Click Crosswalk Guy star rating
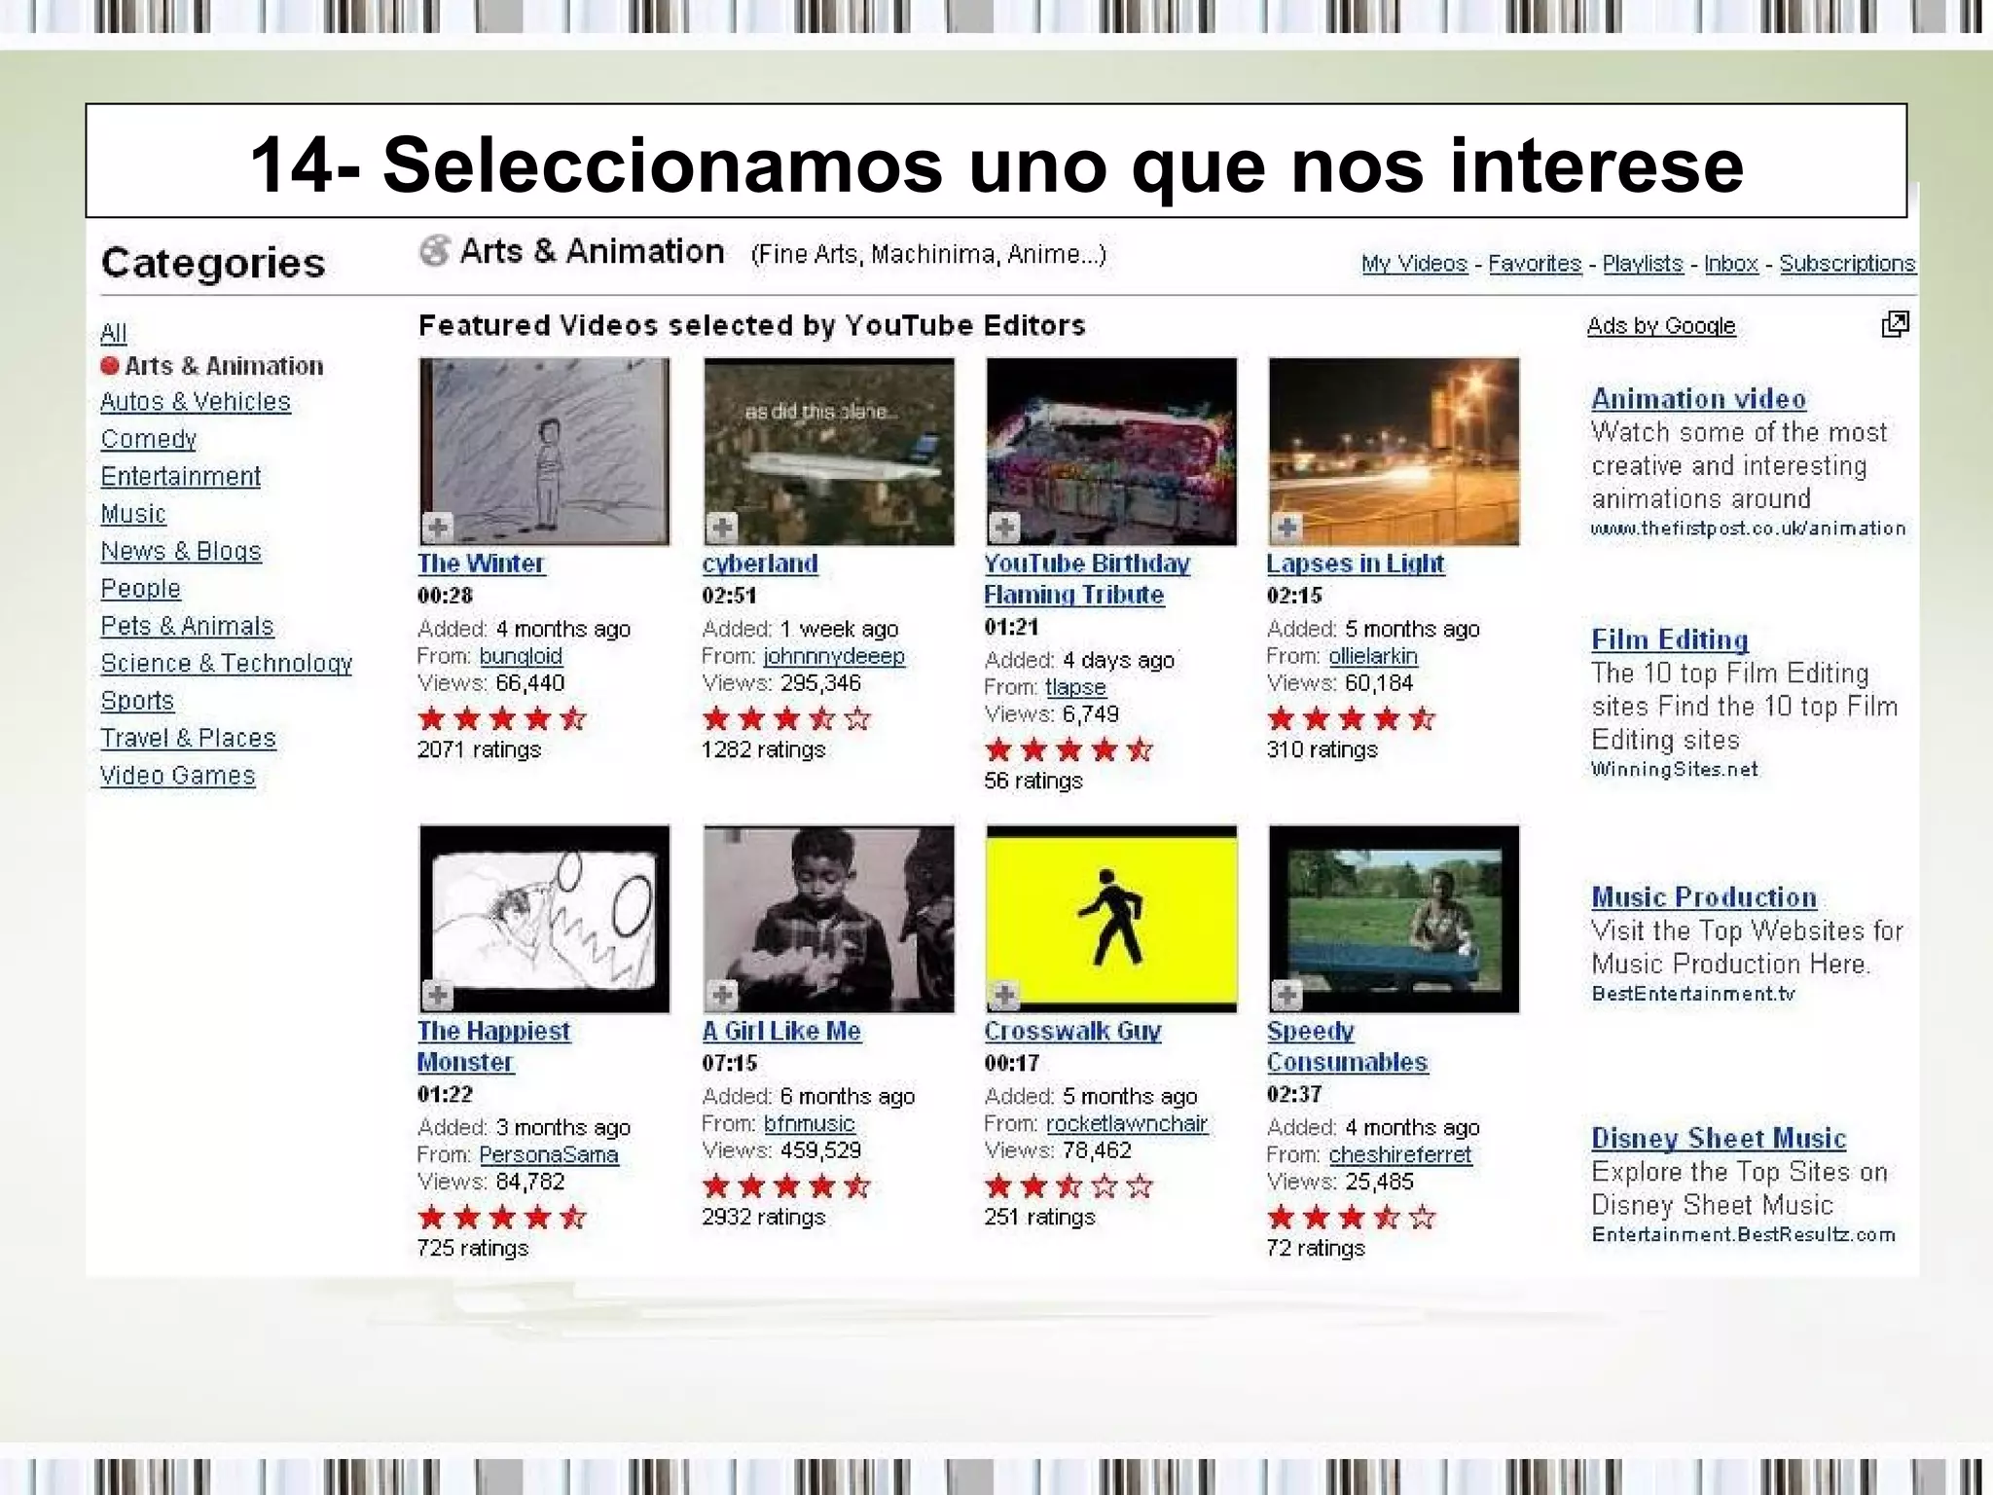Screen dimensions: 1993x1495 (1069, 1186)
